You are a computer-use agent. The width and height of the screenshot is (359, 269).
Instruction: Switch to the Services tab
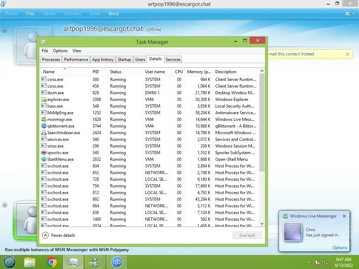coord(173,60)
